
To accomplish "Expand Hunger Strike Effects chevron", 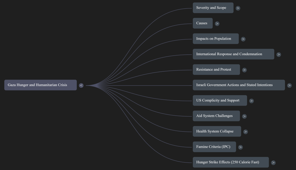I will pyautogui.click(x=273, y=163).
